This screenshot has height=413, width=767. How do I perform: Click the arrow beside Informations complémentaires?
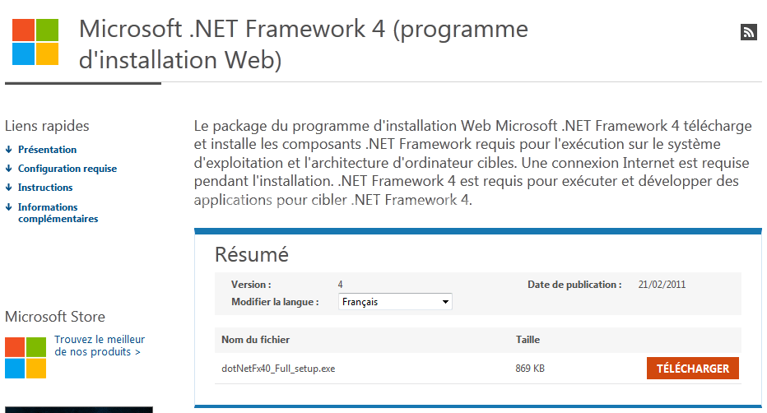click(9, 206)
